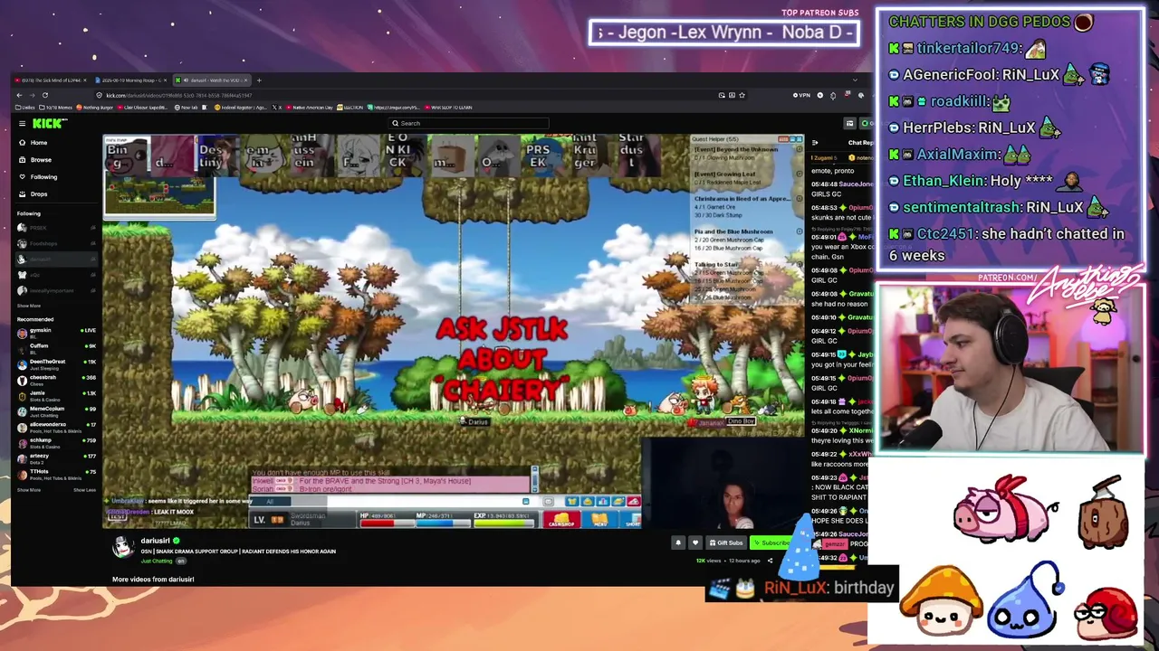Open Jamie channel in Recommended

(x=56, y=395)
